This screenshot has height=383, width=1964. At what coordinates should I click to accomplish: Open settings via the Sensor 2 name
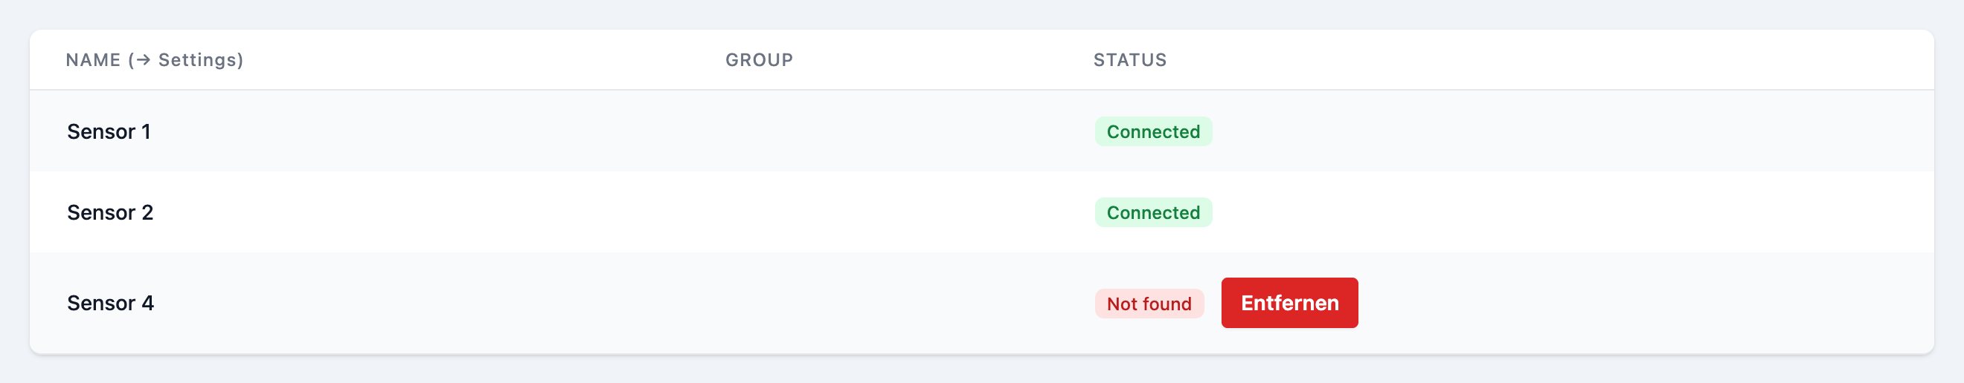(x=111, y=212)
